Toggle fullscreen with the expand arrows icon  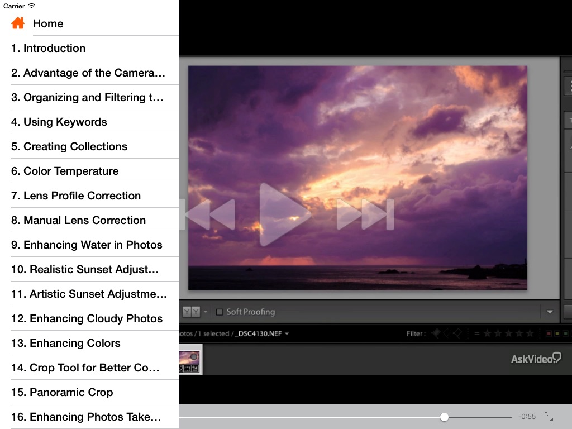[x=549, y=416]
